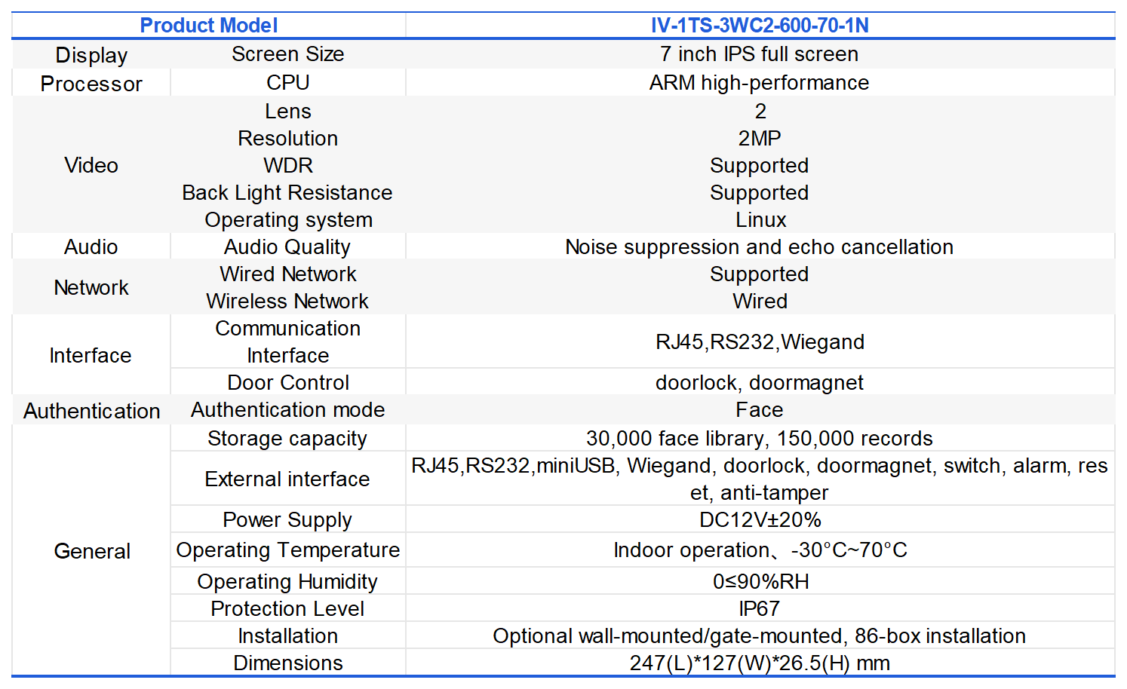Click the 'Resolution' cell
Screen dimensions: 1127x689
(287, 139)
